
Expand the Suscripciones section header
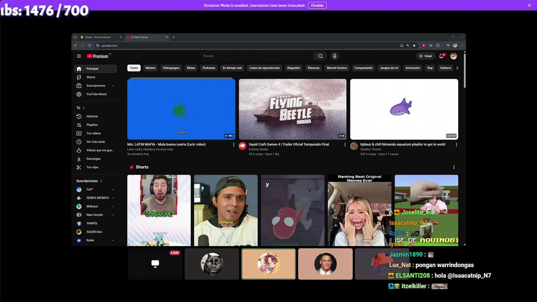[89, 181]
